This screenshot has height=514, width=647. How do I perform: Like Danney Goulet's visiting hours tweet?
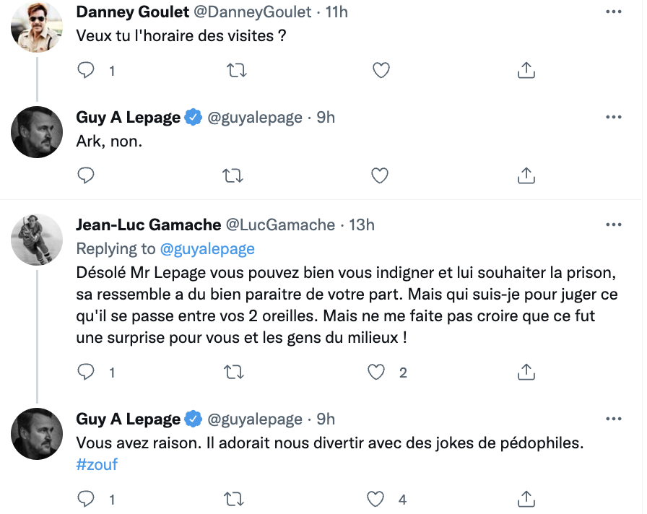(381, 71)
